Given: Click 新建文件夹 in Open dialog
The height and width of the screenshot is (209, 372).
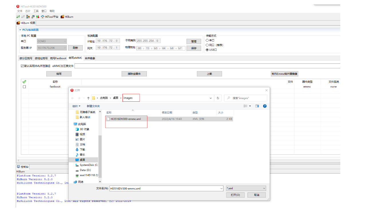Looking at the screenshot, I should click(x=93, y=106).
